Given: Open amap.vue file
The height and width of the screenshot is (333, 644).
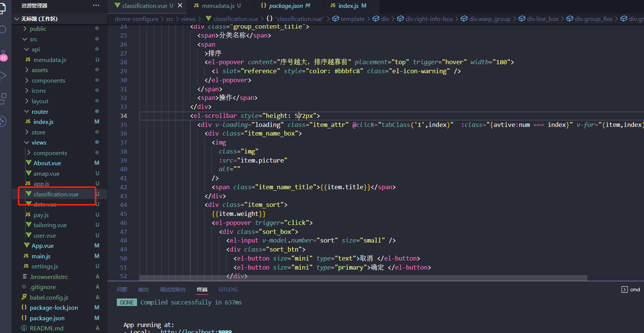Looking at the screenshot, I should [x=46, y=173].
